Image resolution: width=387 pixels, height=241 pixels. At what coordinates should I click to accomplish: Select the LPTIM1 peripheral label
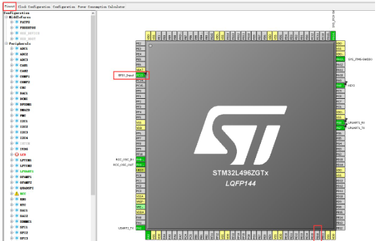pyautogui.click(x=26, y=160)
